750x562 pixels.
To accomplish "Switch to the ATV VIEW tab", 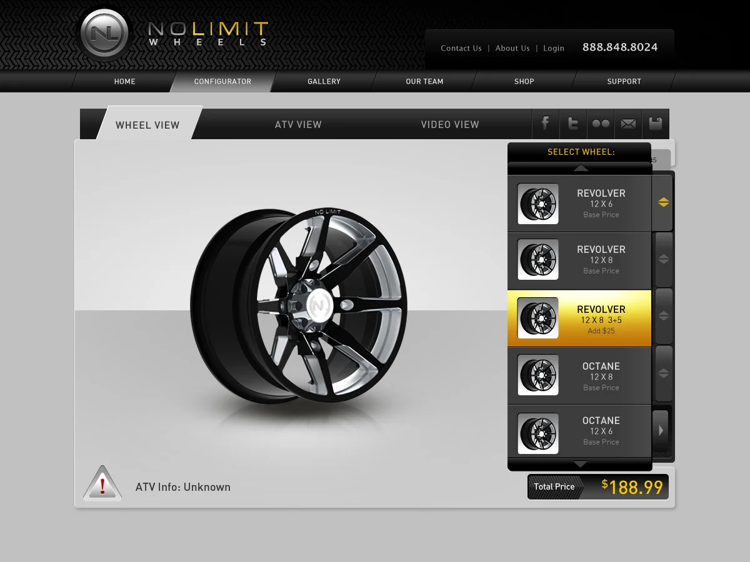I will [x=298, y=125].
